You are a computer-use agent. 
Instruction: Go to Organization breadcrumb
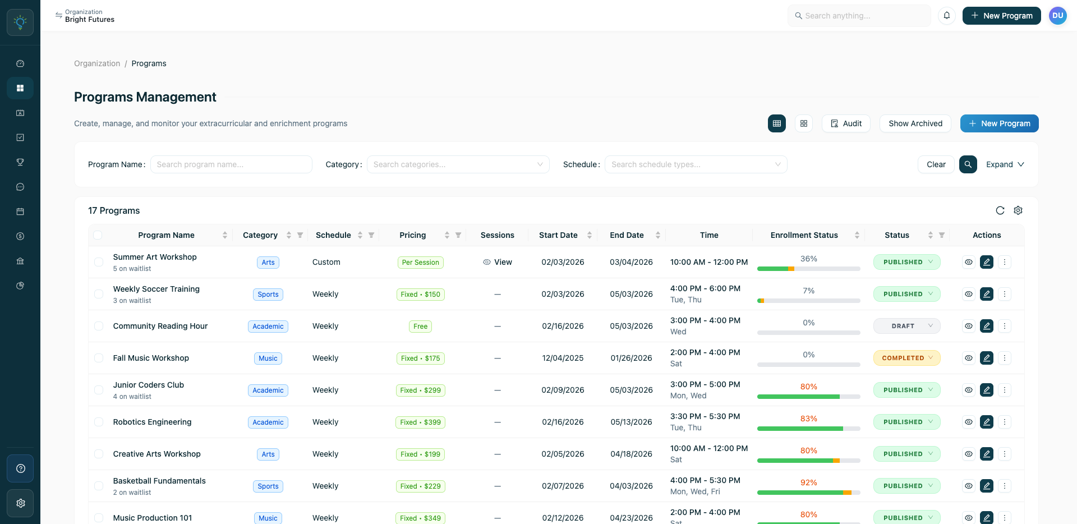pyautogui.click(x=97, y=63)
